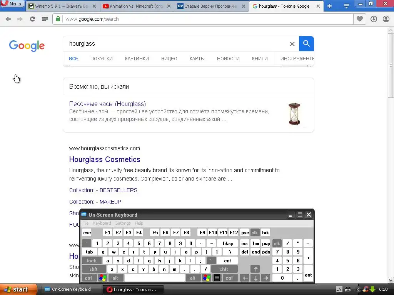Click the right arrow key
Viewport: 394px width, 295px height.
coord(266,278)
